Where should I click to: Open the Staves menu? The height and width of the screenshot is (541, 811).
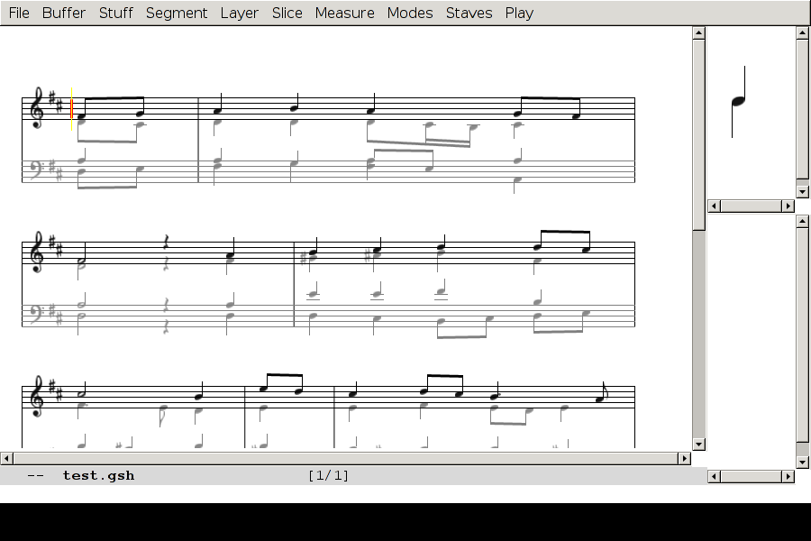[469, 13]
